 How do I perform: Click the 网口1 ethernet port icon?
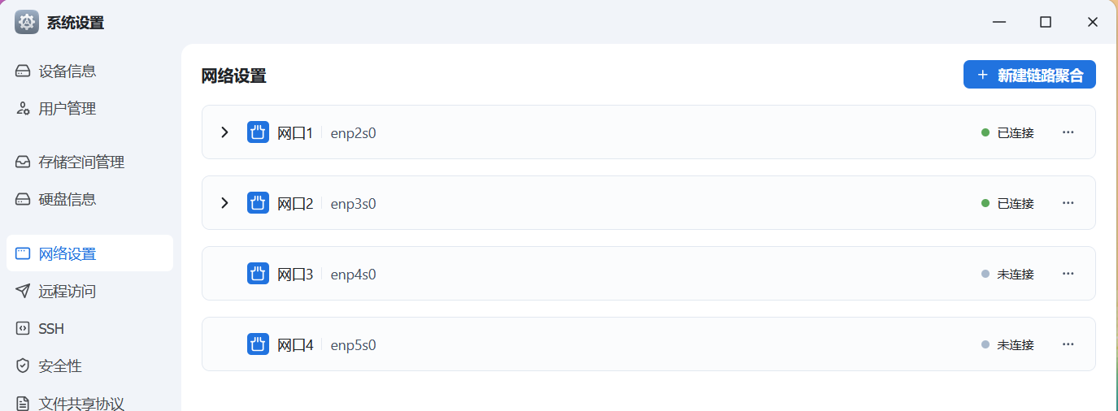point(258,132)
